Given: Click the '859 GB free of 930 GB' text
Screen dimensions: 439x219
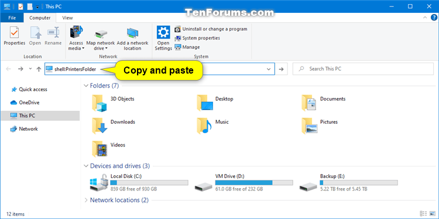Looking at the screenshot, I should click(x=133, y=189).
